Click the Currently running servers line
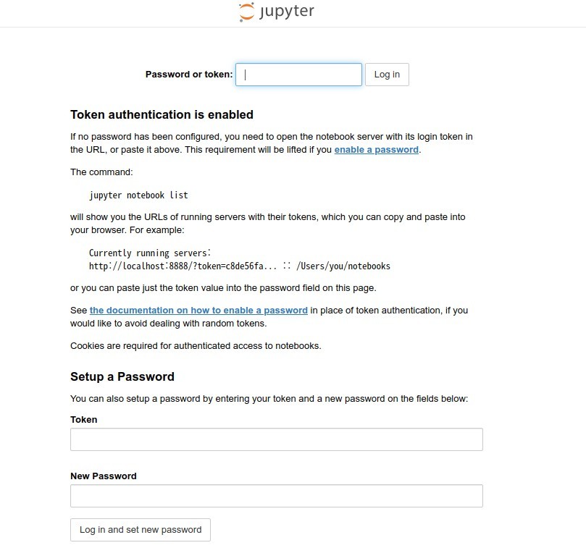The height and width of the screenshot is (548, 586). pos(150,253)
